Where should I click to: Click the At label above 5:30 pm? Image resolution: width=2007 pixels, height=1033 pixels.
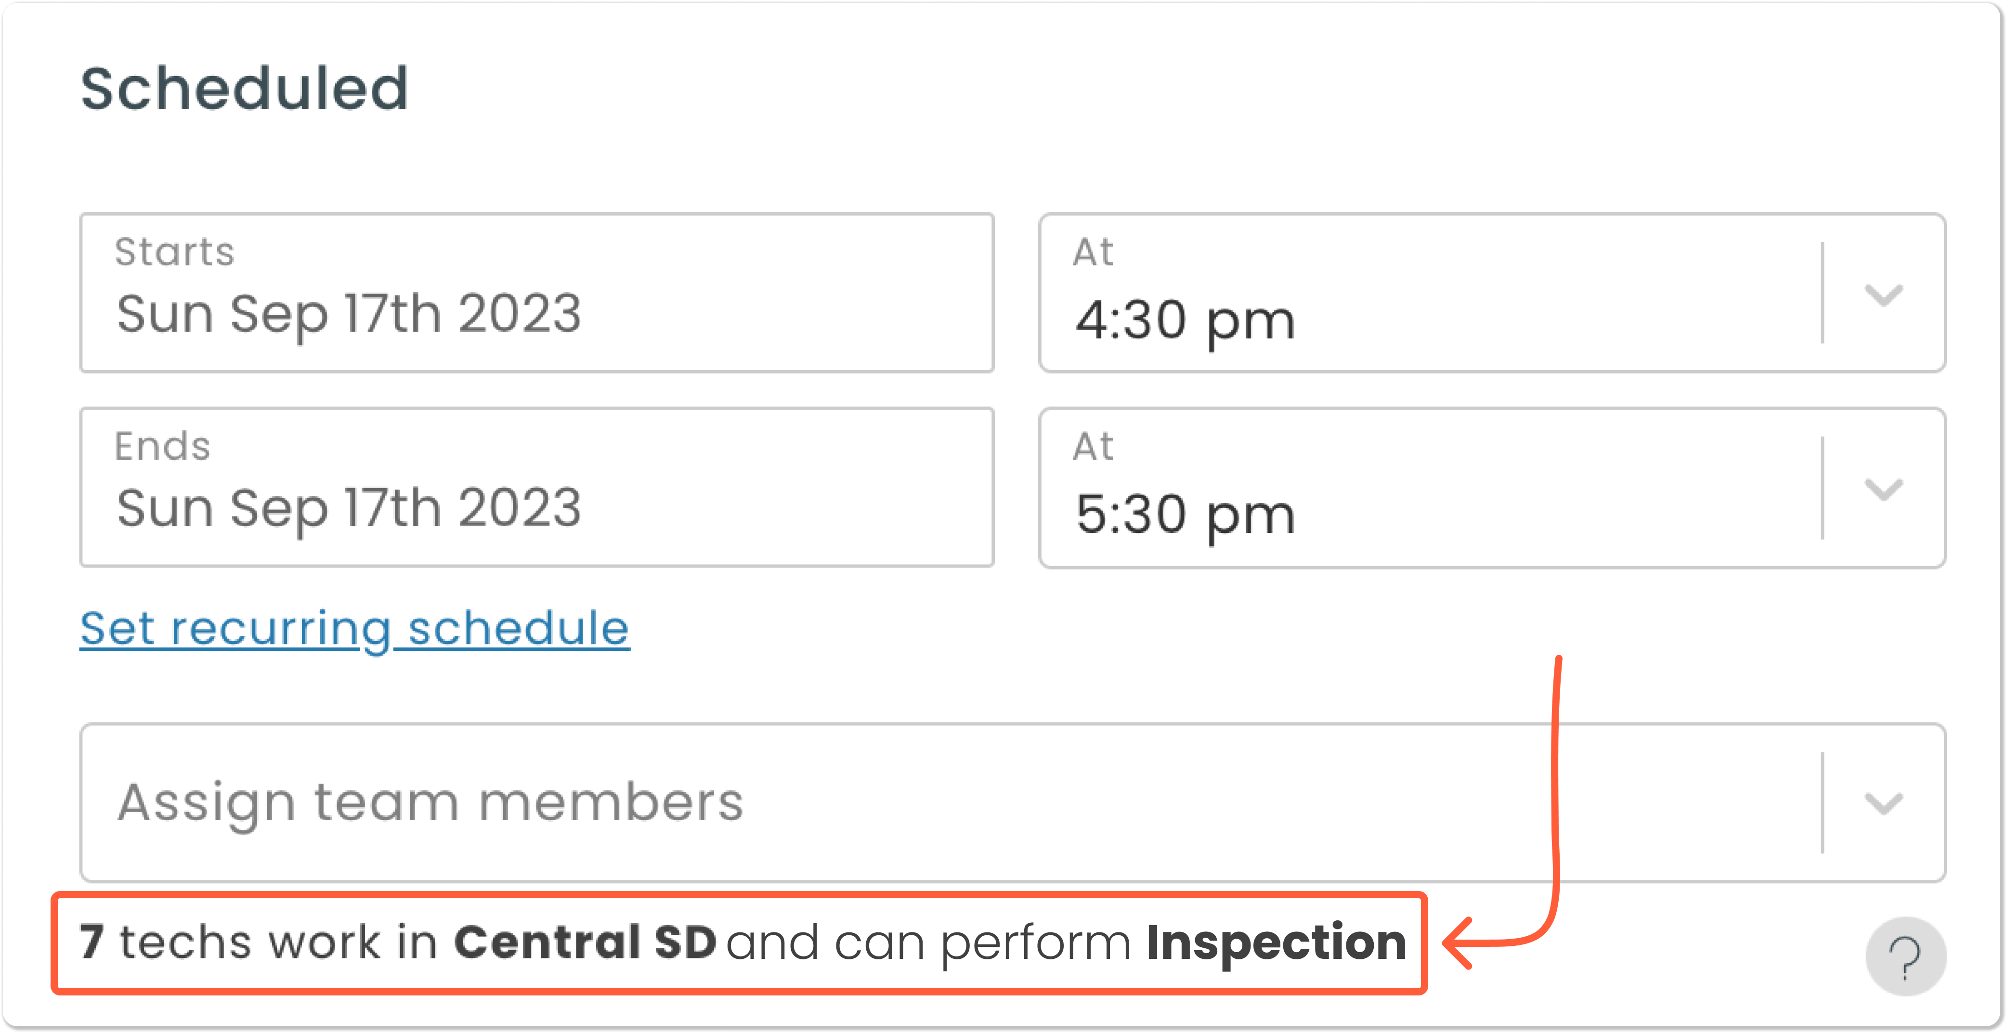[1092, 446]
